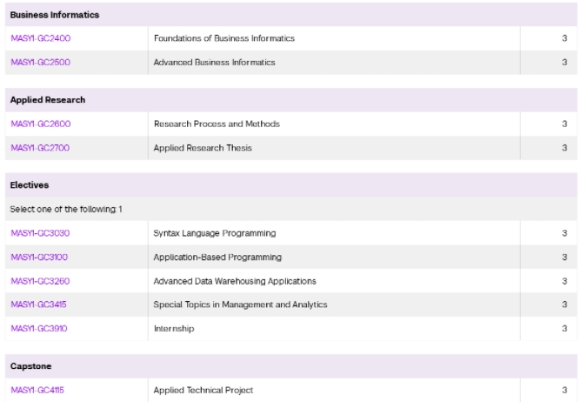Click the MASY1-GC3260 link

40,281
